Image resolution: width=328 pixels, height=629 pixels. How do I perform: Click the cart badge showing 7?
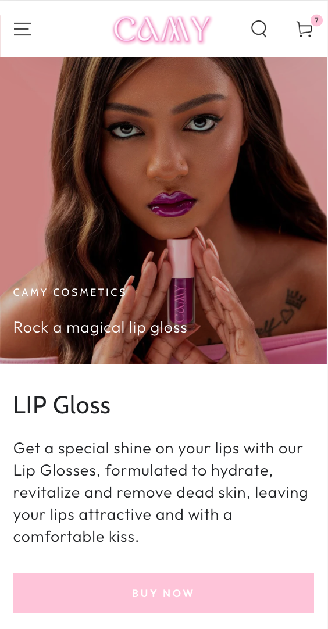point(316,20)
